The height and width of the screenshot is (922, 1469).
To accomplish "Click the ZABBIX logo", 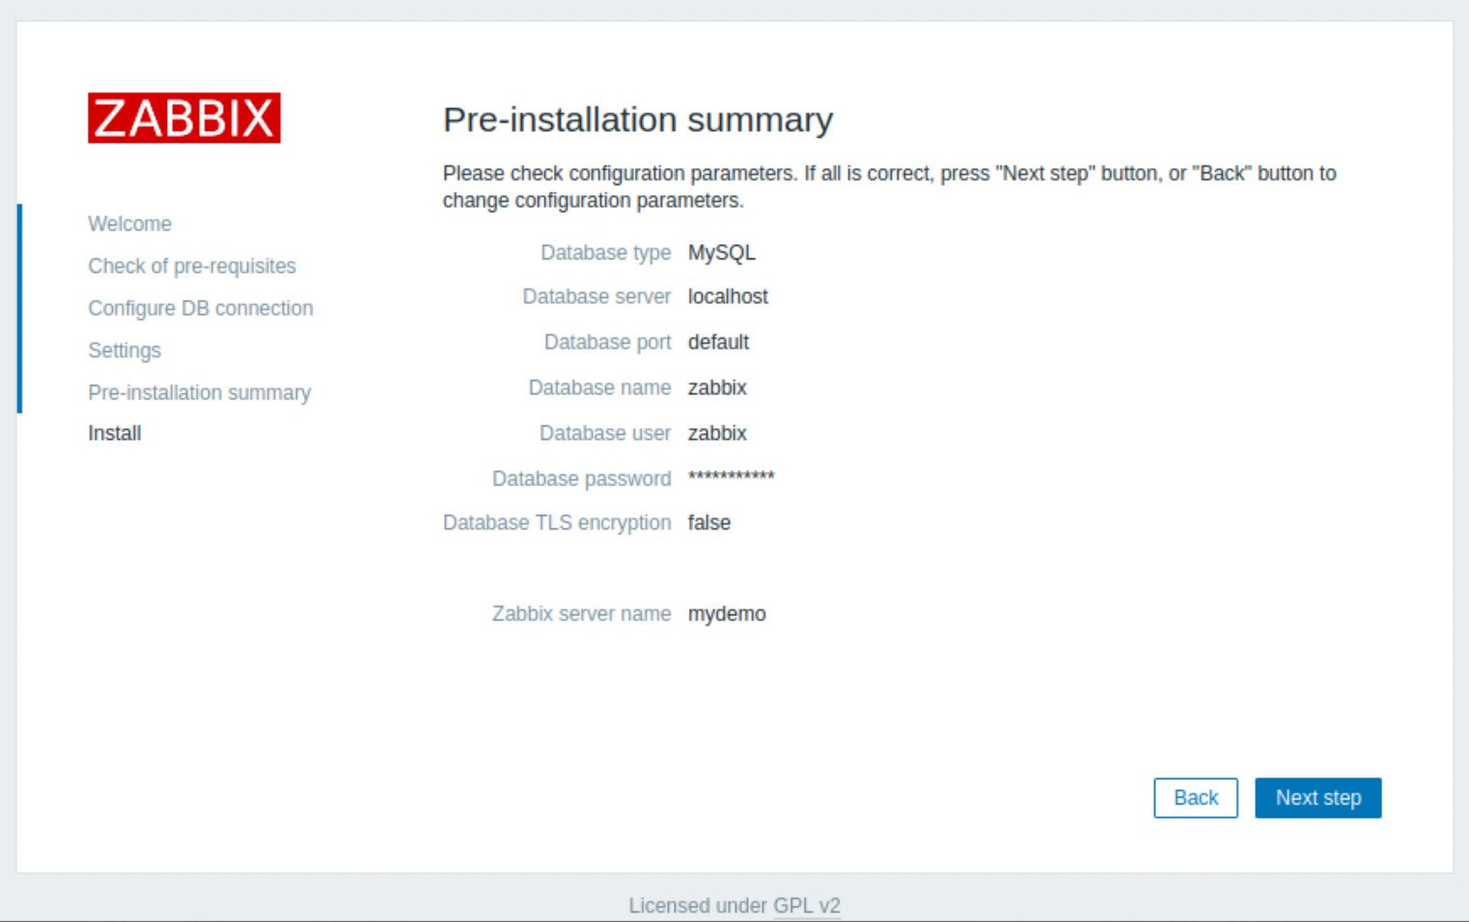I will [184, 118].
